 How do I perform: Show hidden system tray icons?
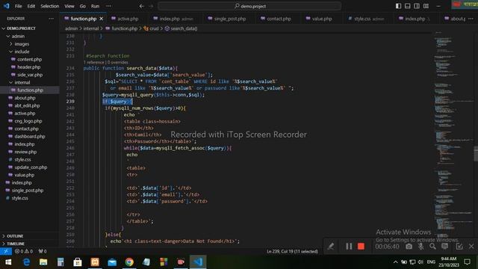395,262
